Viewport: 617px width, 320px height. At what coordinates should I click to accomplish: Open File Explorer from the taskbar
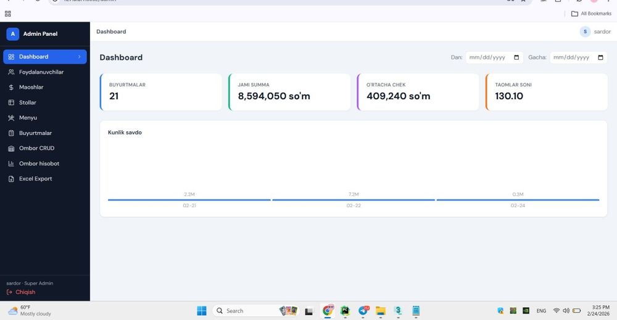click(x=381, y=311)
